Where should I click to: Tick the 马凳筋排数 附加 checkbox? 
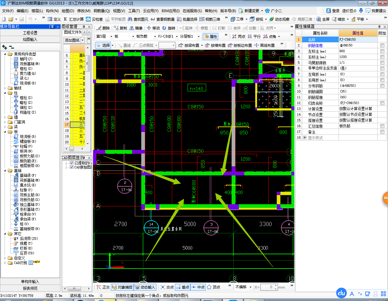382,63
